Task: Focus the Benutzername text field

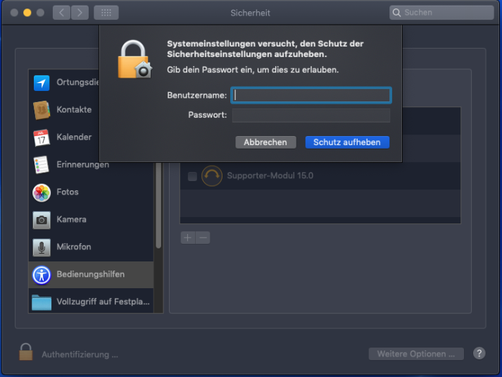Action: pyautogui.click(x=310, y=95)
